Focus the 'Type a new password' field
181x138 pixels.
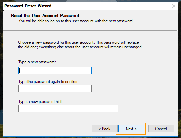coord(55,70)
